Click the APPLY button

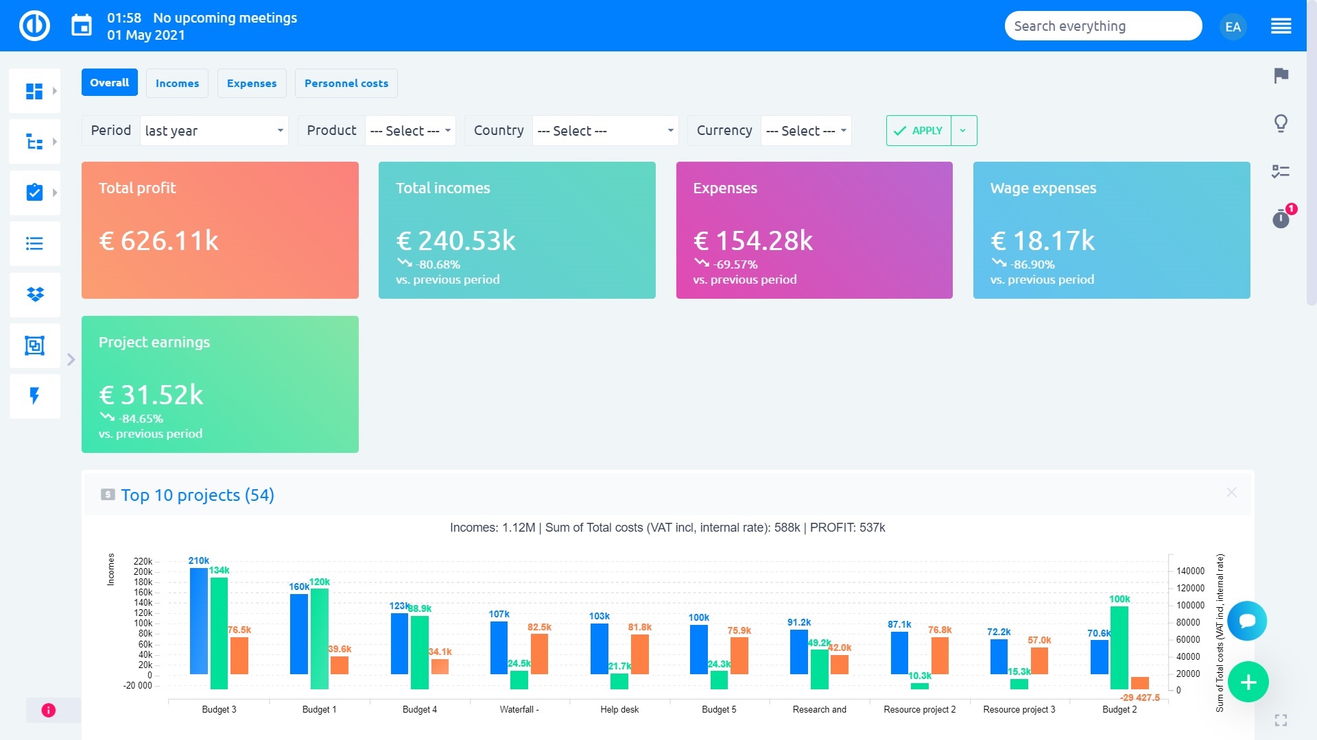pos(918,130)
